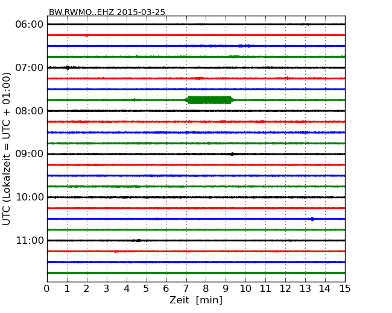Select the 10:00 time label
This screenshot has height=313, width=392.
[30, 197]
